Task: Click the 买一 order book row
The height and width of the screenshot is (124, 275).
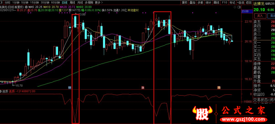Action: (264, 43)
